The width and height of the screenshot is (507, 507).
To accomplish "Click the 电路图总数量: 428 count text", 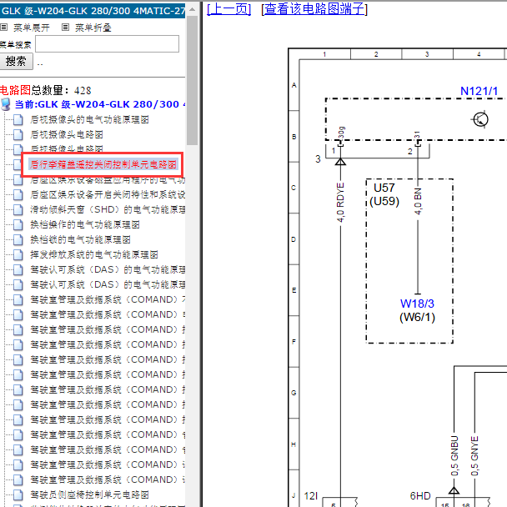I will (46, 90).
